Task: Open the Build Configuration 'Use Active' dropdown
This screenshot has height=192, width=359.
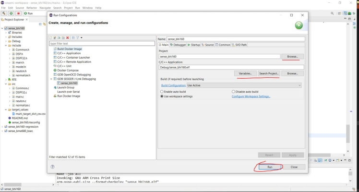Action: pyautogui.click(x=244, y=85)
